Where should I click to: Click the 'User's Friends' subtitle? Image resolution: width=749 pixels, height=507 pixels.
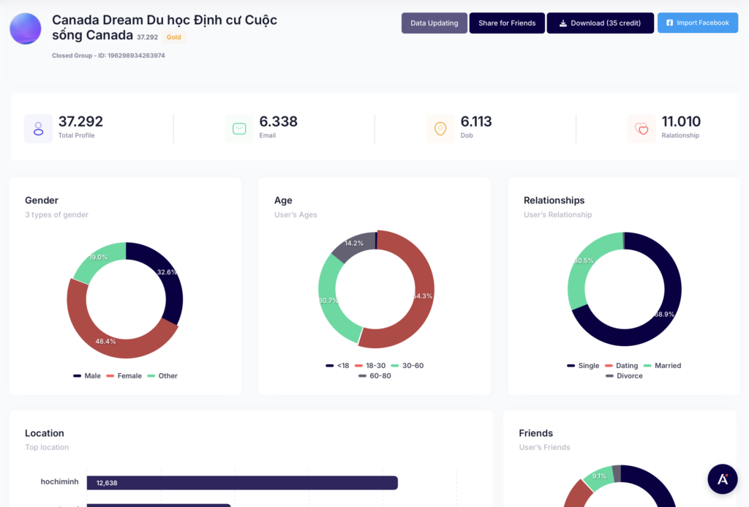[544, 447]
